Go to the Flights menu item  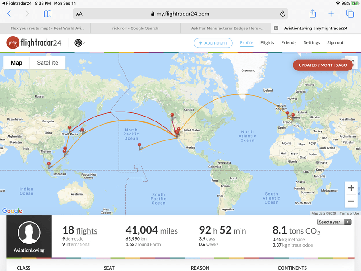(x=267, y=42)
